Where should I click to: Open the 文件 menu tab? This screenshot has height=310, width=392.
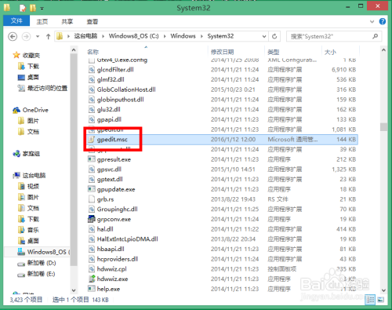point(16,20)
